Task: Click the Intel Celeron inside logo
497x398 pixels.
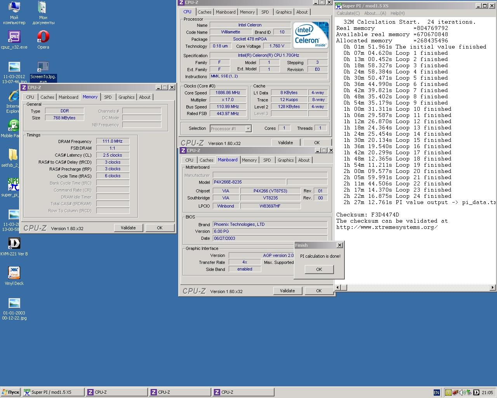Action: [x=311, y=36]
